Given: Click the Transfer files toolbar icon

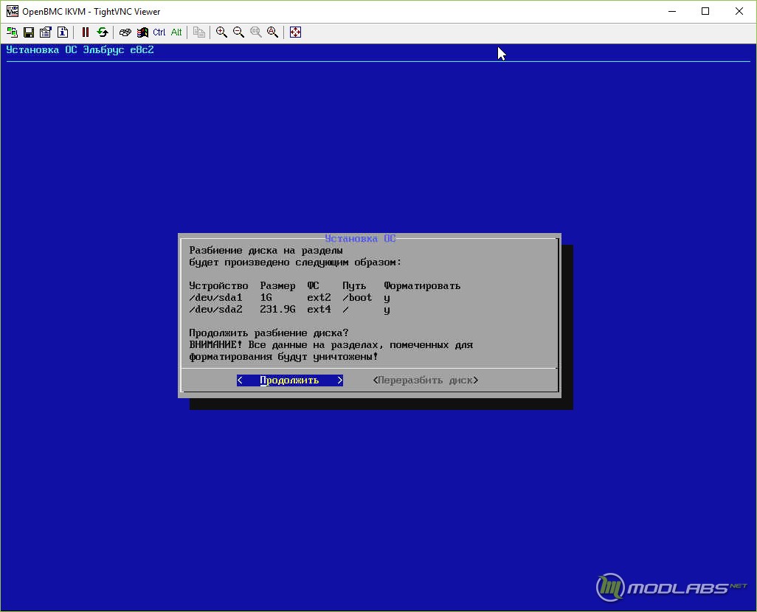Looking at the screenshot, I should pos(199,32).
